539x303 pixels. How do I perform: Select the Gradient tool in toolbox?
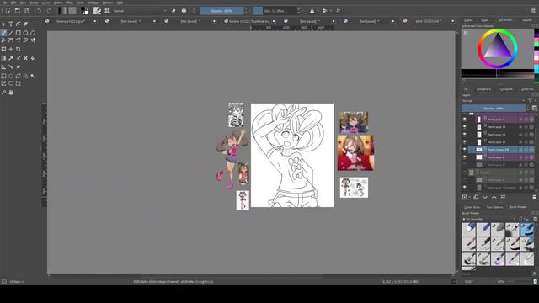coord(3,58)
